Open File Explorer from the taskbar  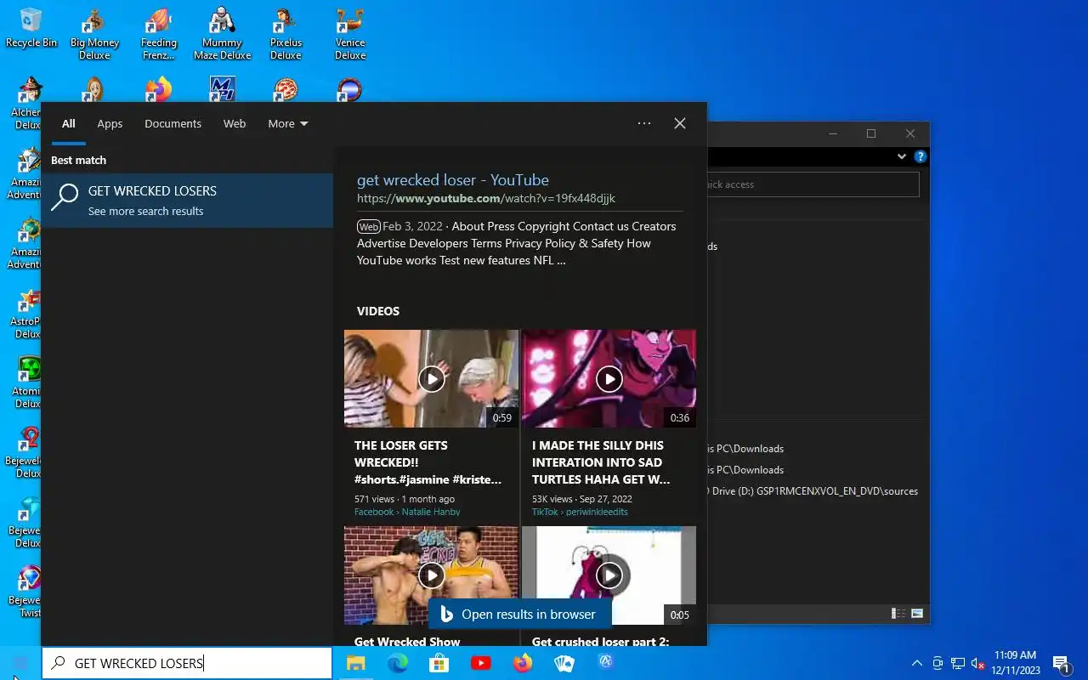(x=354, y=663)
